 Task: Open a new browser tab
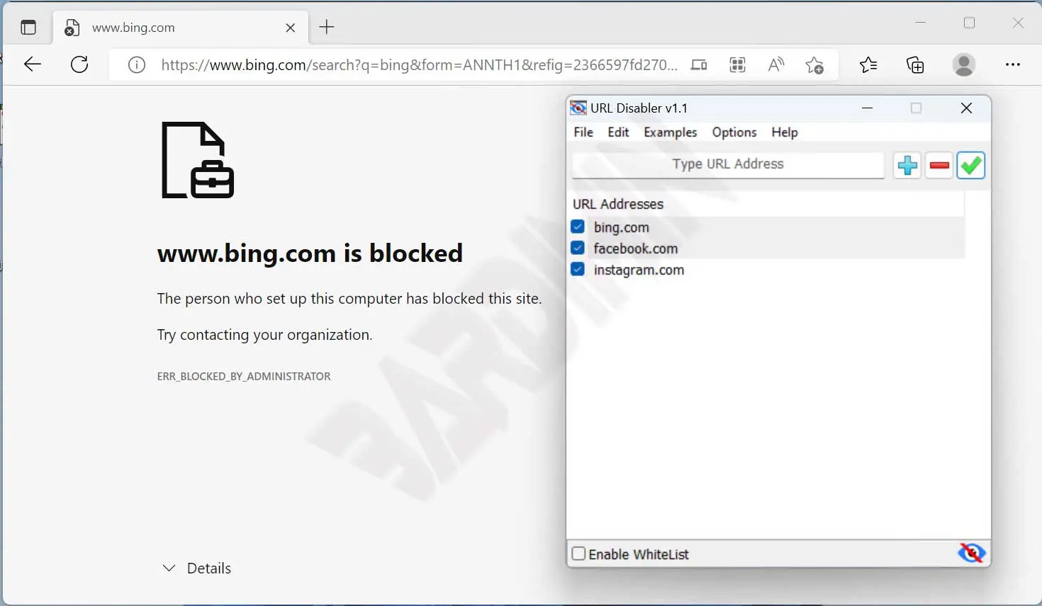(327, 28)
